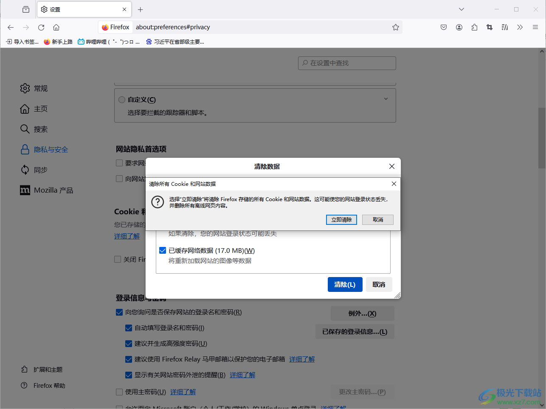546x409 pixels.
Task: Select 隐私与安全 settings category
Action: coord(44,149)
